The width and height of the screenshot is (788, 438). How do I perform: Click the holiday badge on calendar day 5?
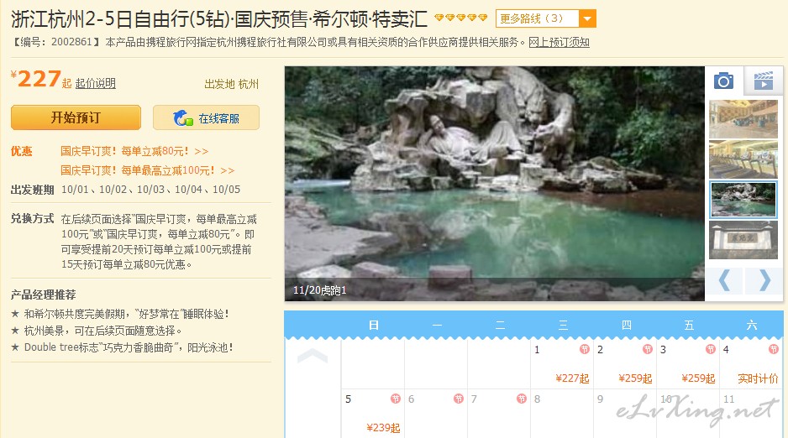(x=396, y=399)
